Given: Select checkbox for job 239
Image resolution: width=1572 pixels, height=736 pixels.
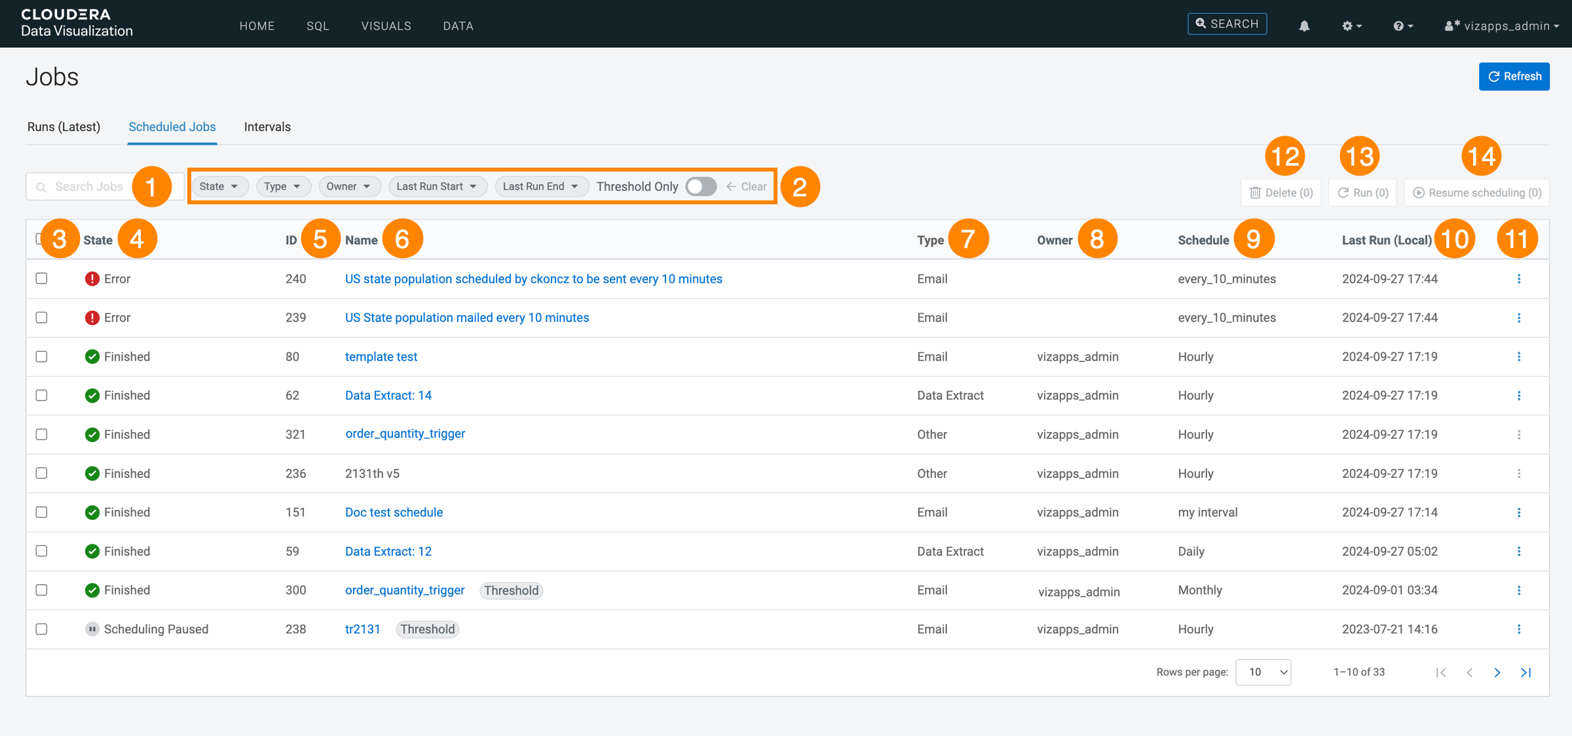Looking at the screenshot, I should point(42,317).
